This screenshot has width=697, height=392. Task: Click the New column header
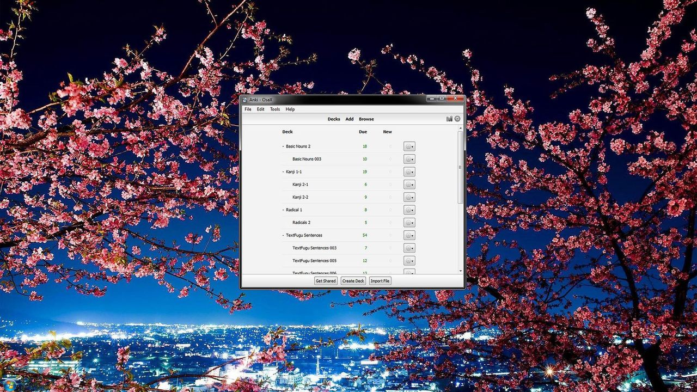[x=387, y=132]
